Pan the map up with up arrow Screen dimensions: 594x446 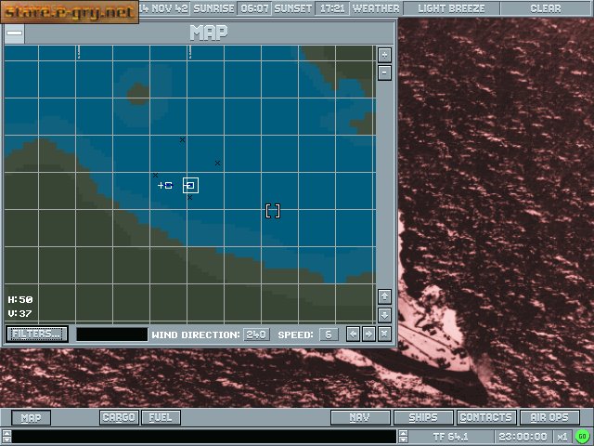click(384, 296)
